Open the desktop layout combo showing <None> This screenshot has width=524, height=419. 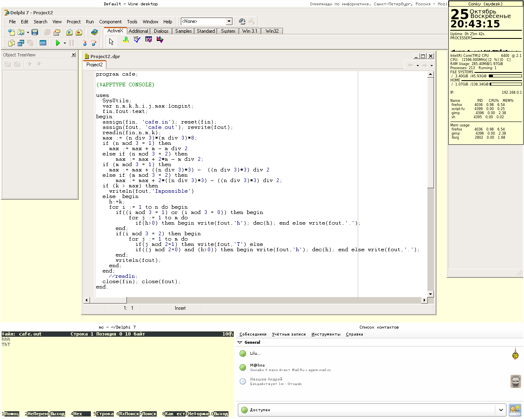[x=207, y=21]
